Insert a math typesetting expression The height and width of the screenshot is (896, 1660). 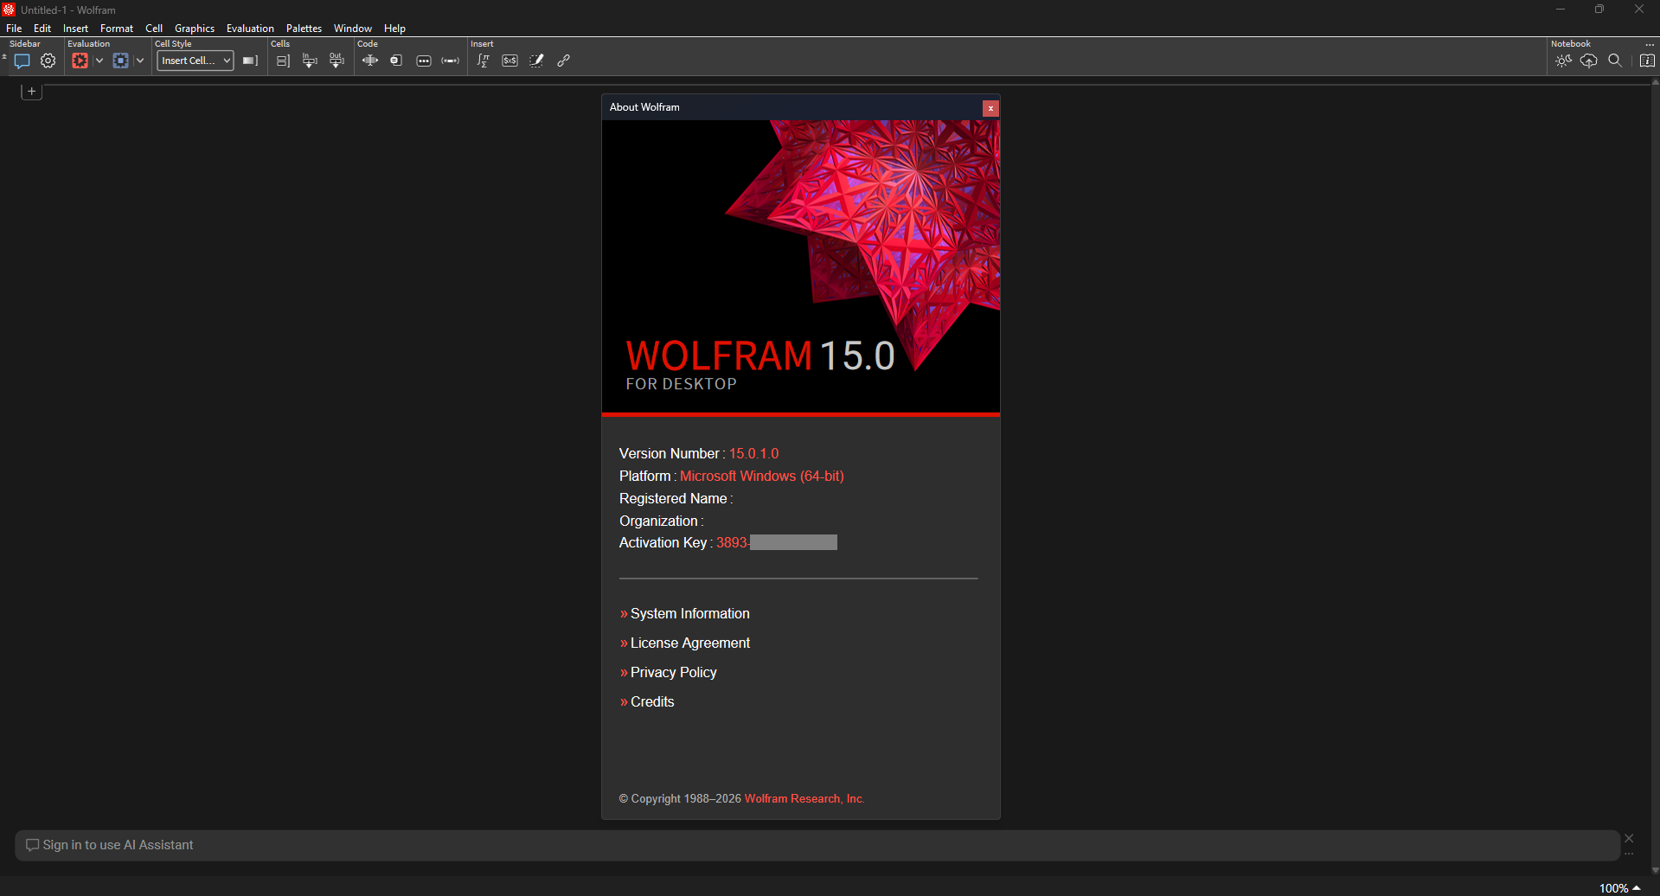point(484,61)
